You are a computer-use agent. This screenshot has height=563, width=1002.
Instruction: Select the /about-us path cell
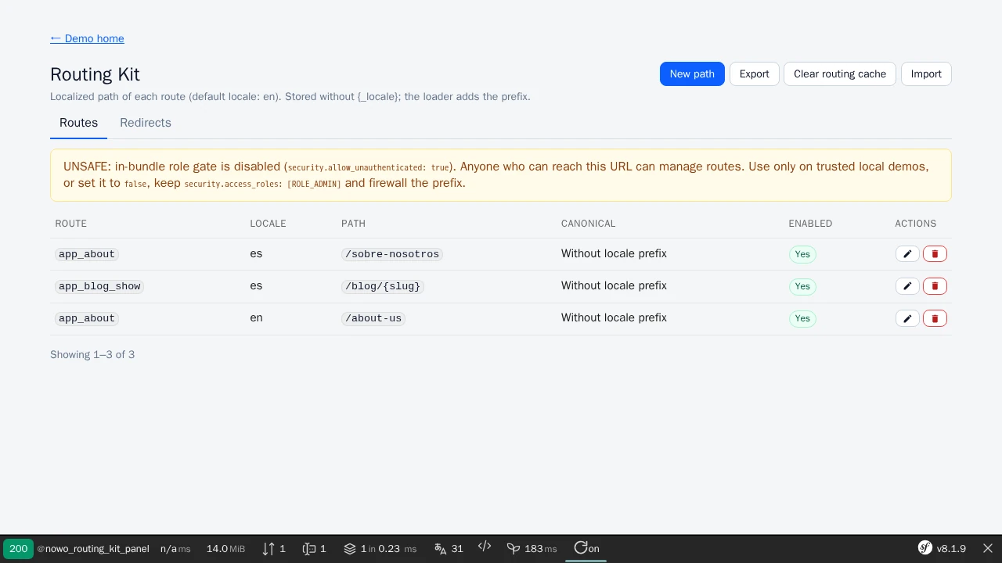pos(373,318)
